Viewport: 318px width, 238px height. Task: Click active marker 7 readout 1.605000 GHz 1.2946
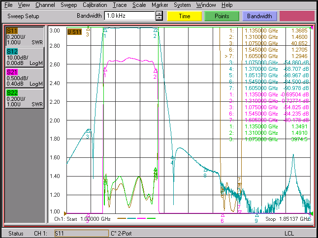click(266, 56)
